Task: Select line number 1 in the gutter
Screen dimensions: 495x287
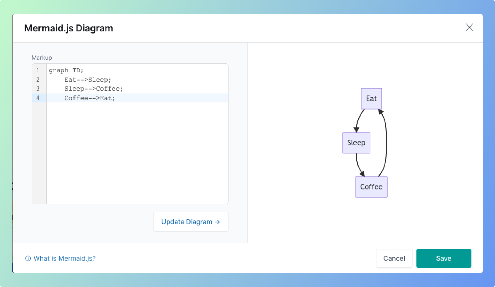Action: [38, 70]
